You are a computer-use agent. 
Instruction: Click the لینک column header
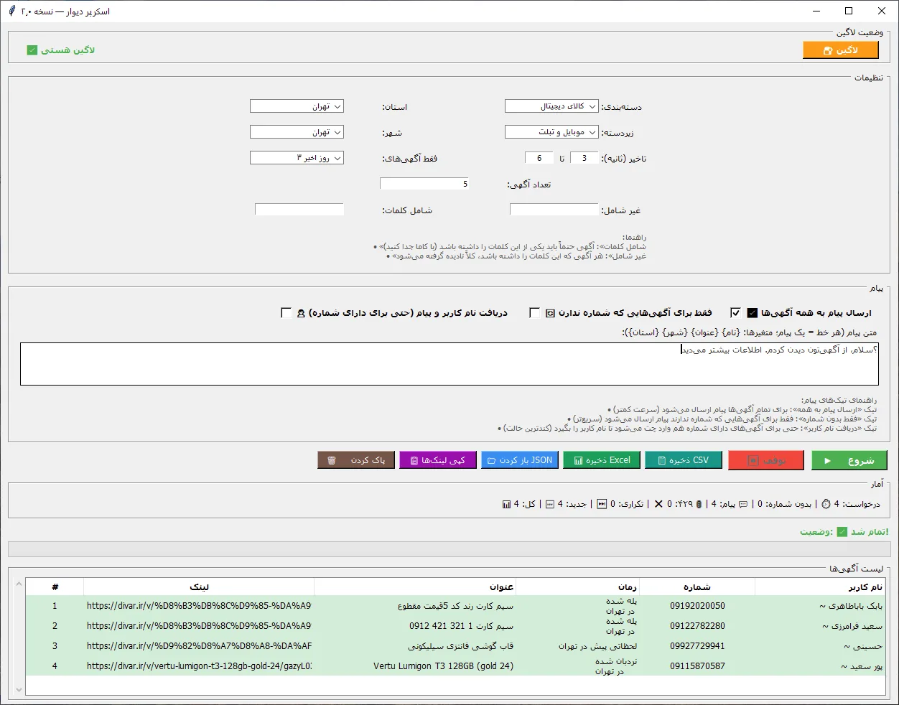point(199,587)
